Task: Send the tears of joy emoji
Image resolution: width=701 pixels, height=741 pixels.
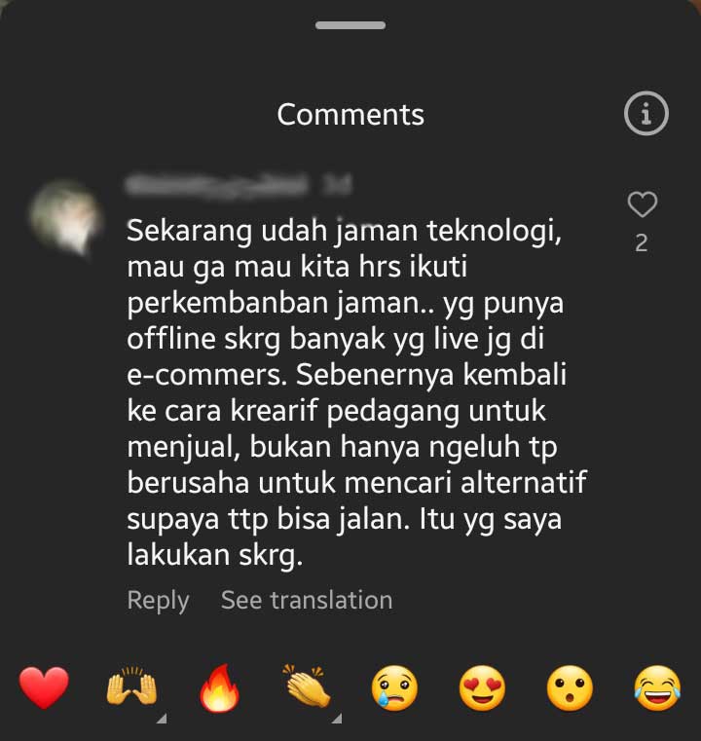Action: point(657,688)
